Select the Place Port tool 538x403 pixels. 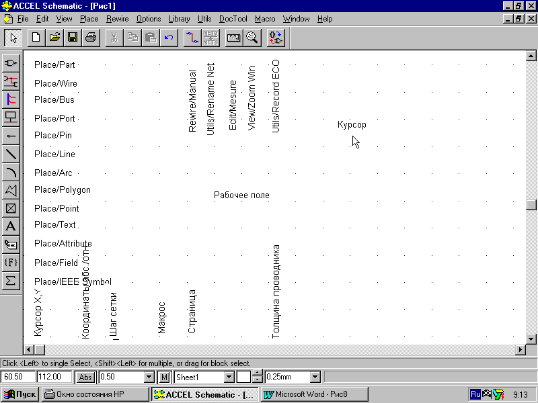pos(11,118)
